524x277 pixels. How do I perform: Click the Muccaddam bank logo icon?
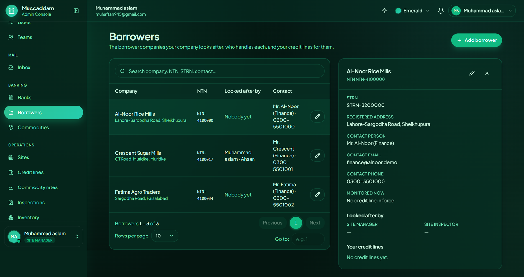pos(12,11)
